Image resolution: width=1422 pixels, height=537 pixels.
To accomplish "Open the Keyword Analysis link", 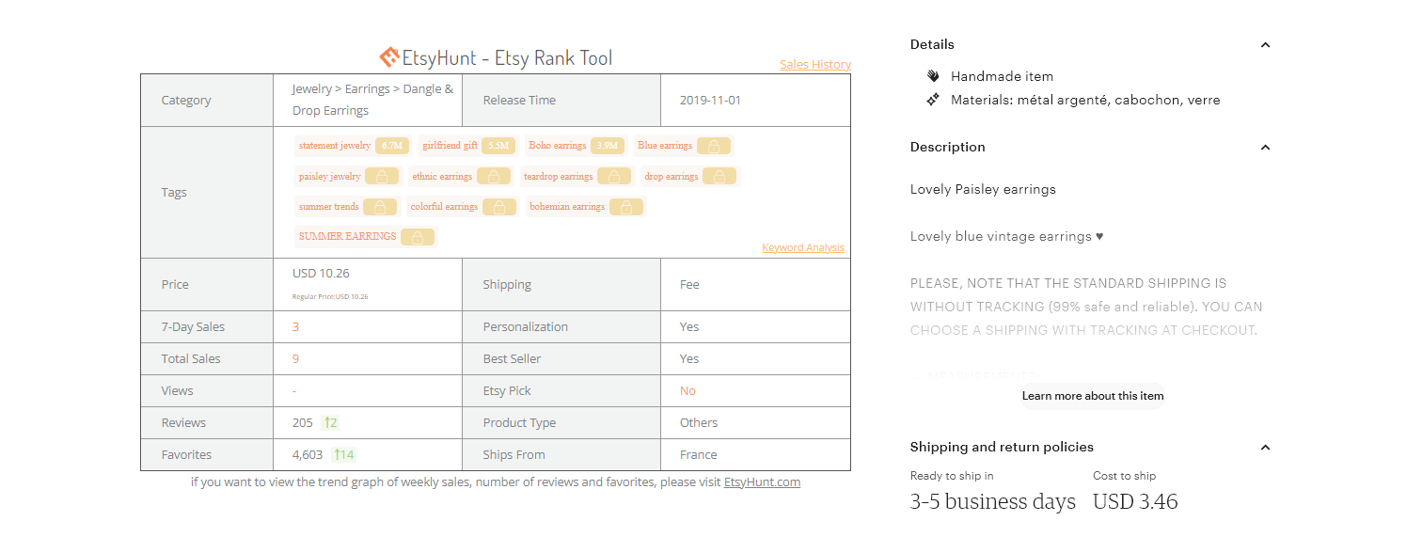I will click(x=803, y=248).
